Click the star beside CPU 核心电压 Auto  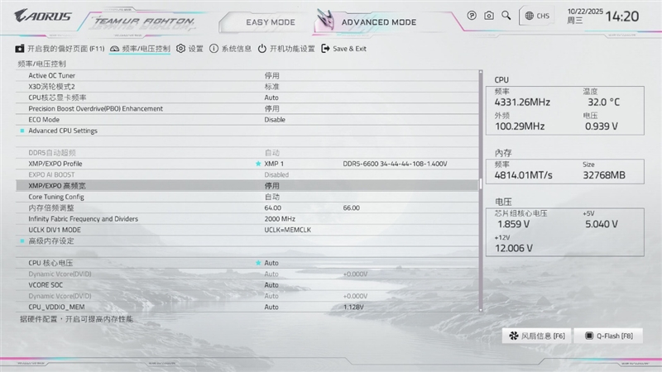pyautogui.click(x=258, y=263)
